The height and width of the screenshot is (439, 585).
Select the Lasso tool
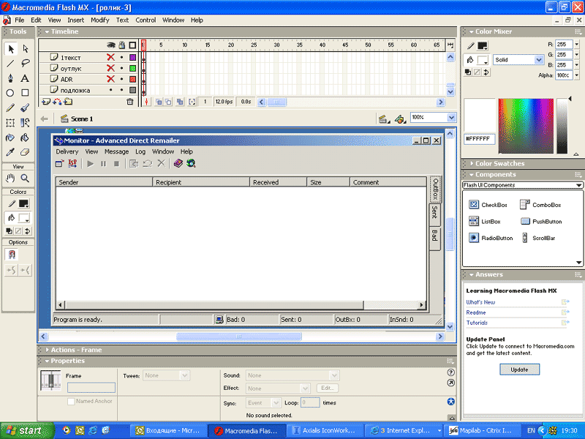[25, 64]
